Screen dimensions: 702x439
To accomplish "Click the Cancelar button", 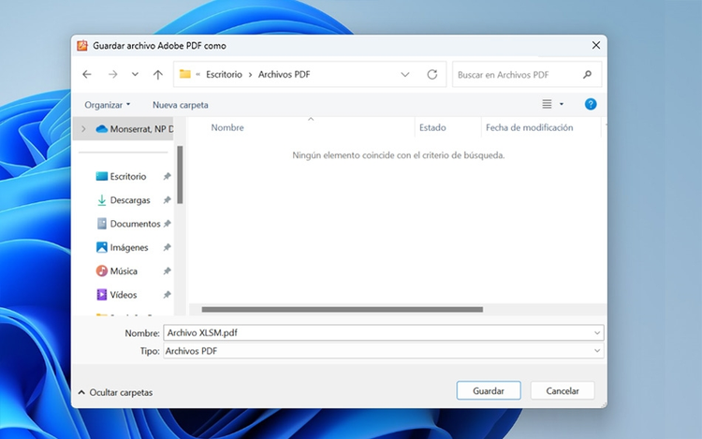I will pos(563,390).
